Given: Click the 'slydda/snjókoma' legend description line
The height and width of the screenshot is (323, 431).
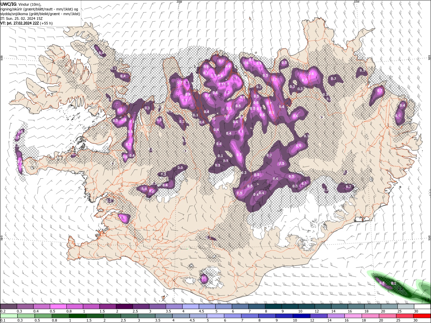Looking at the screenshot, I should [x=40, y=14].
